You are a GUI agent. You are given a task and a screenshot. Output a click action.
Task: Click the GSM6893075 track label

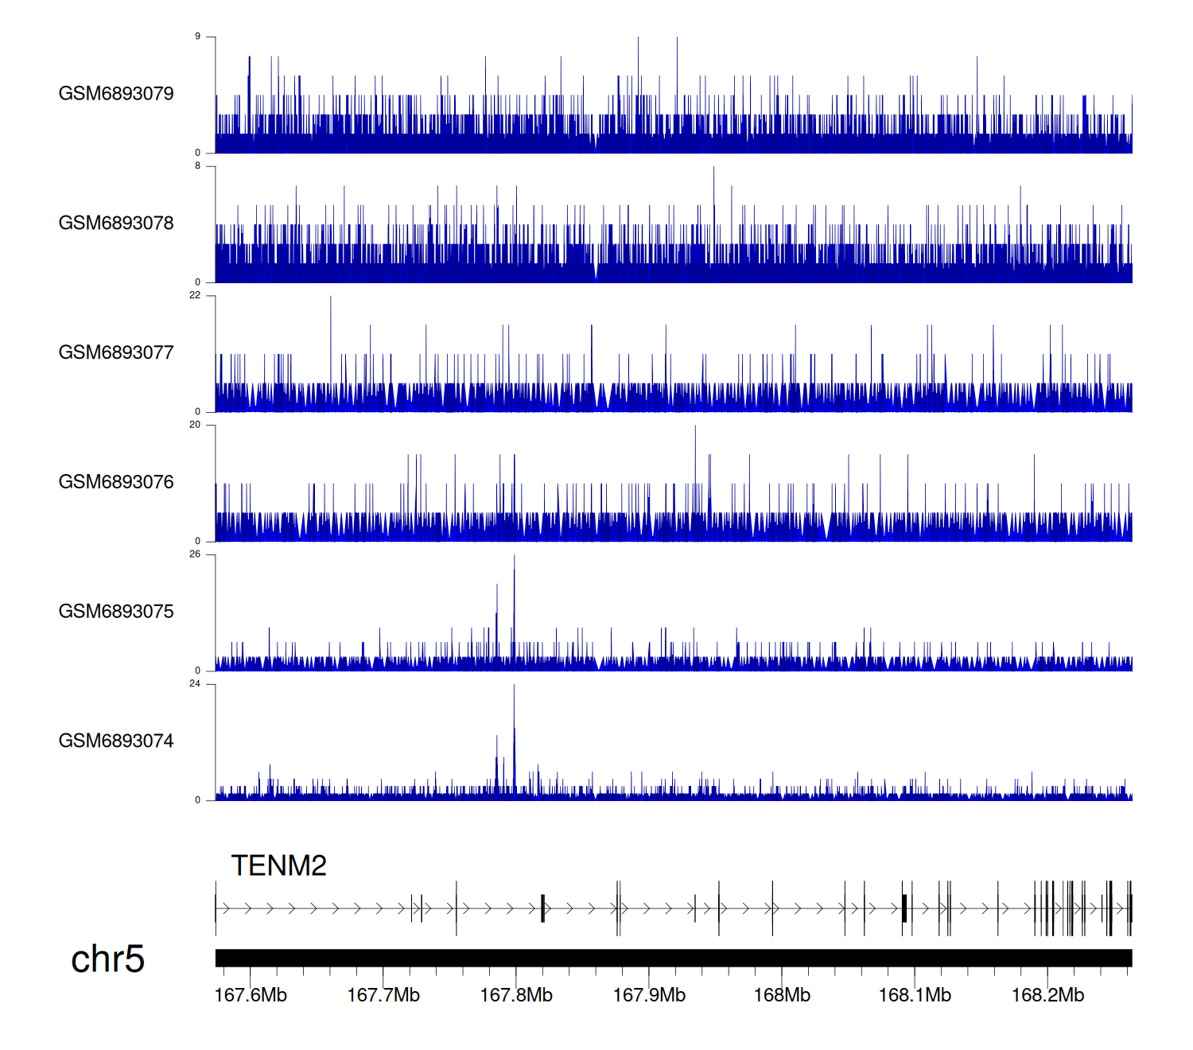[116, 612]
